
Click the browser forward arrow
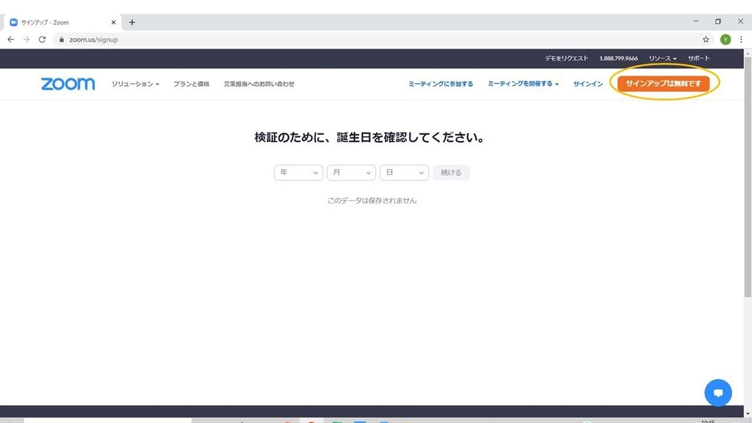(x=26, y=39)
